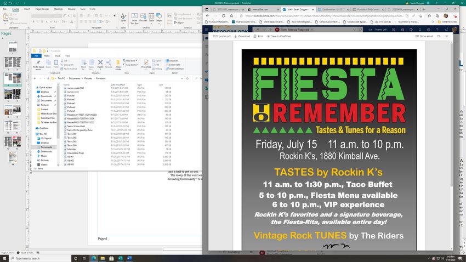Print the PDF attachment
This screenshot has height=262, width=466.
[259, 36]
